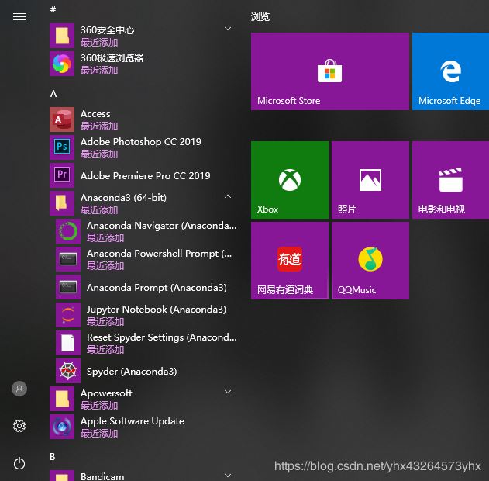This screenshot has height=481, width=489.
Task: Open the QQMusic tile
Action: (x=370, y=261)
